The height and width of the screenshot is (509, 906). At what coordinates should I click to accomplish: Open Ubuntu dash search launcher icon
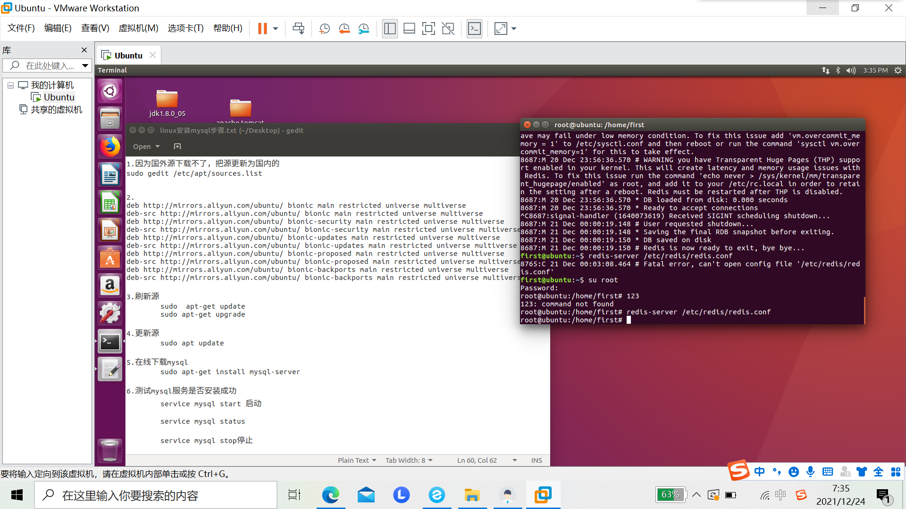[110, 90]
